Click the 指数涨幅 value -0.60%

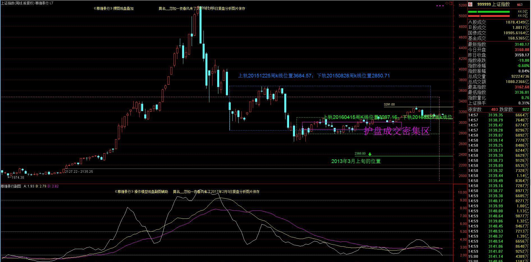[523, 66]
